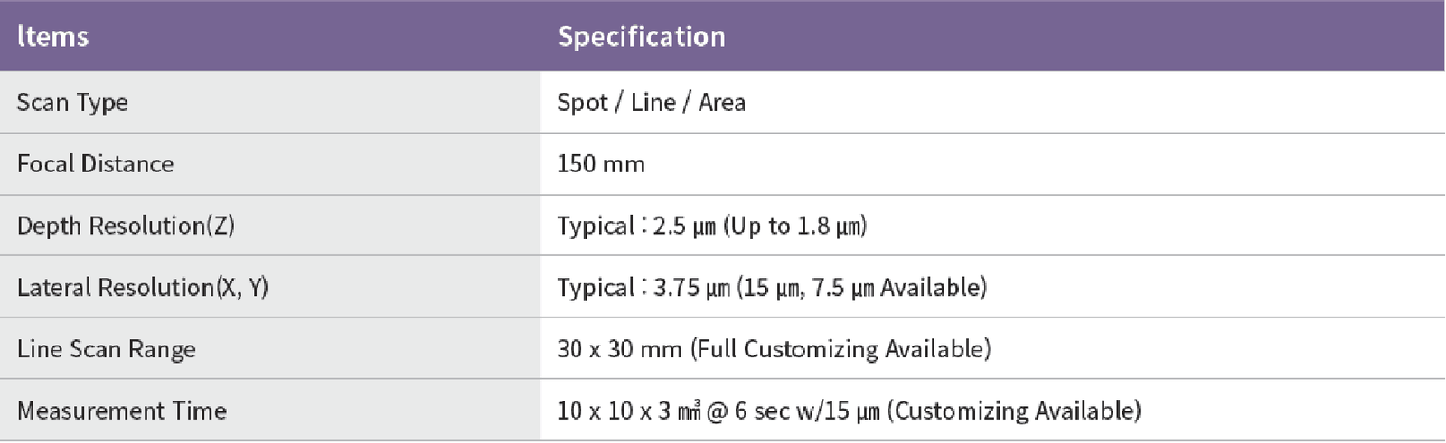Click the Items column header
The height and width of the screenshot is (443, 1446).
click(52, 37)
